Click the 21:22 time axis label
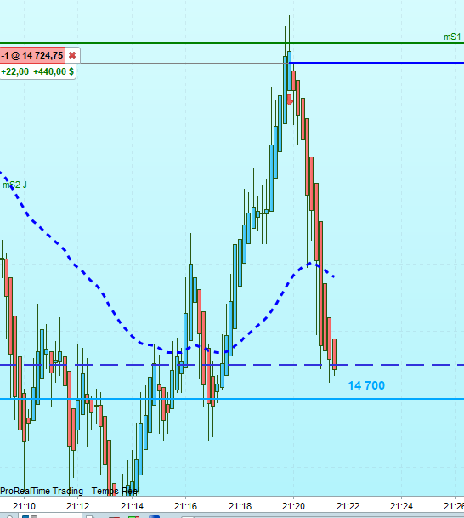 [x=348, y=506]
